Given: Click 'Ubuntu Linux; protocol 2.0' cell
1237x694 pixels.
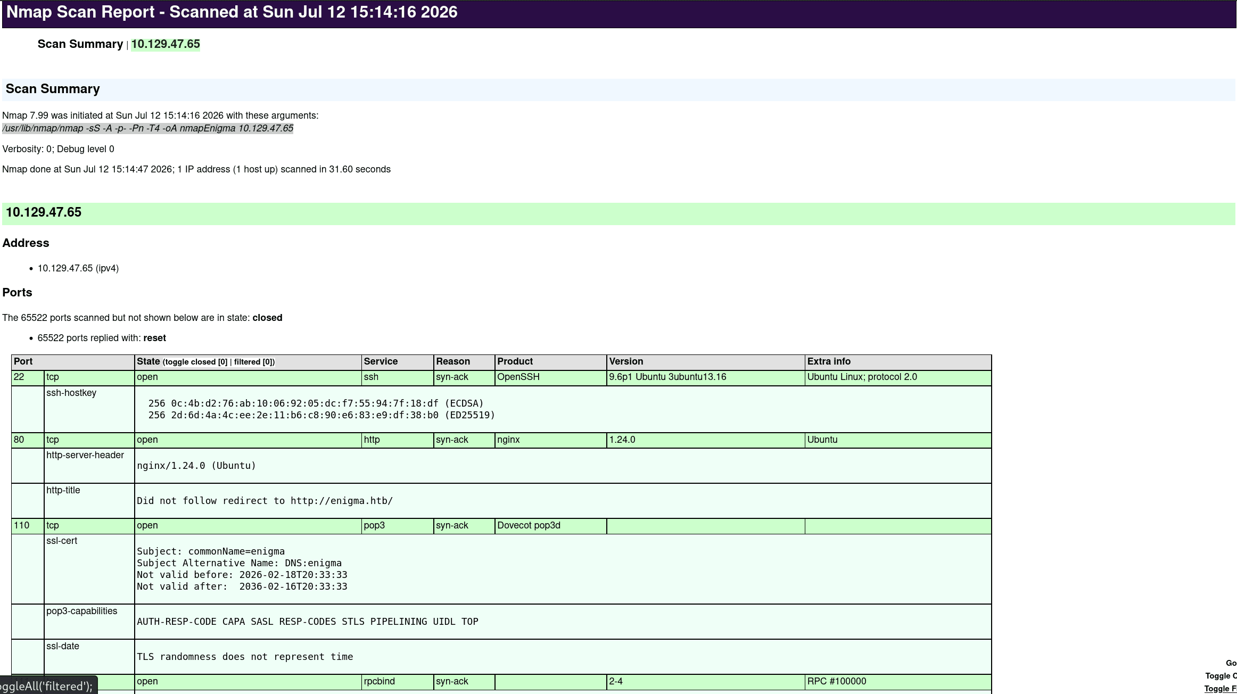Looking at the screenshot, I should [898, 377].
